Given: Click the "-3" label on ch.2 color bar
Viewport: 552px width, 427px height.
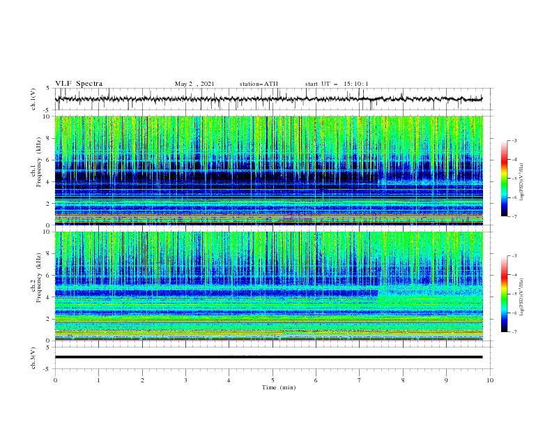Looking at the screenshot, I should tap(514, 256).
